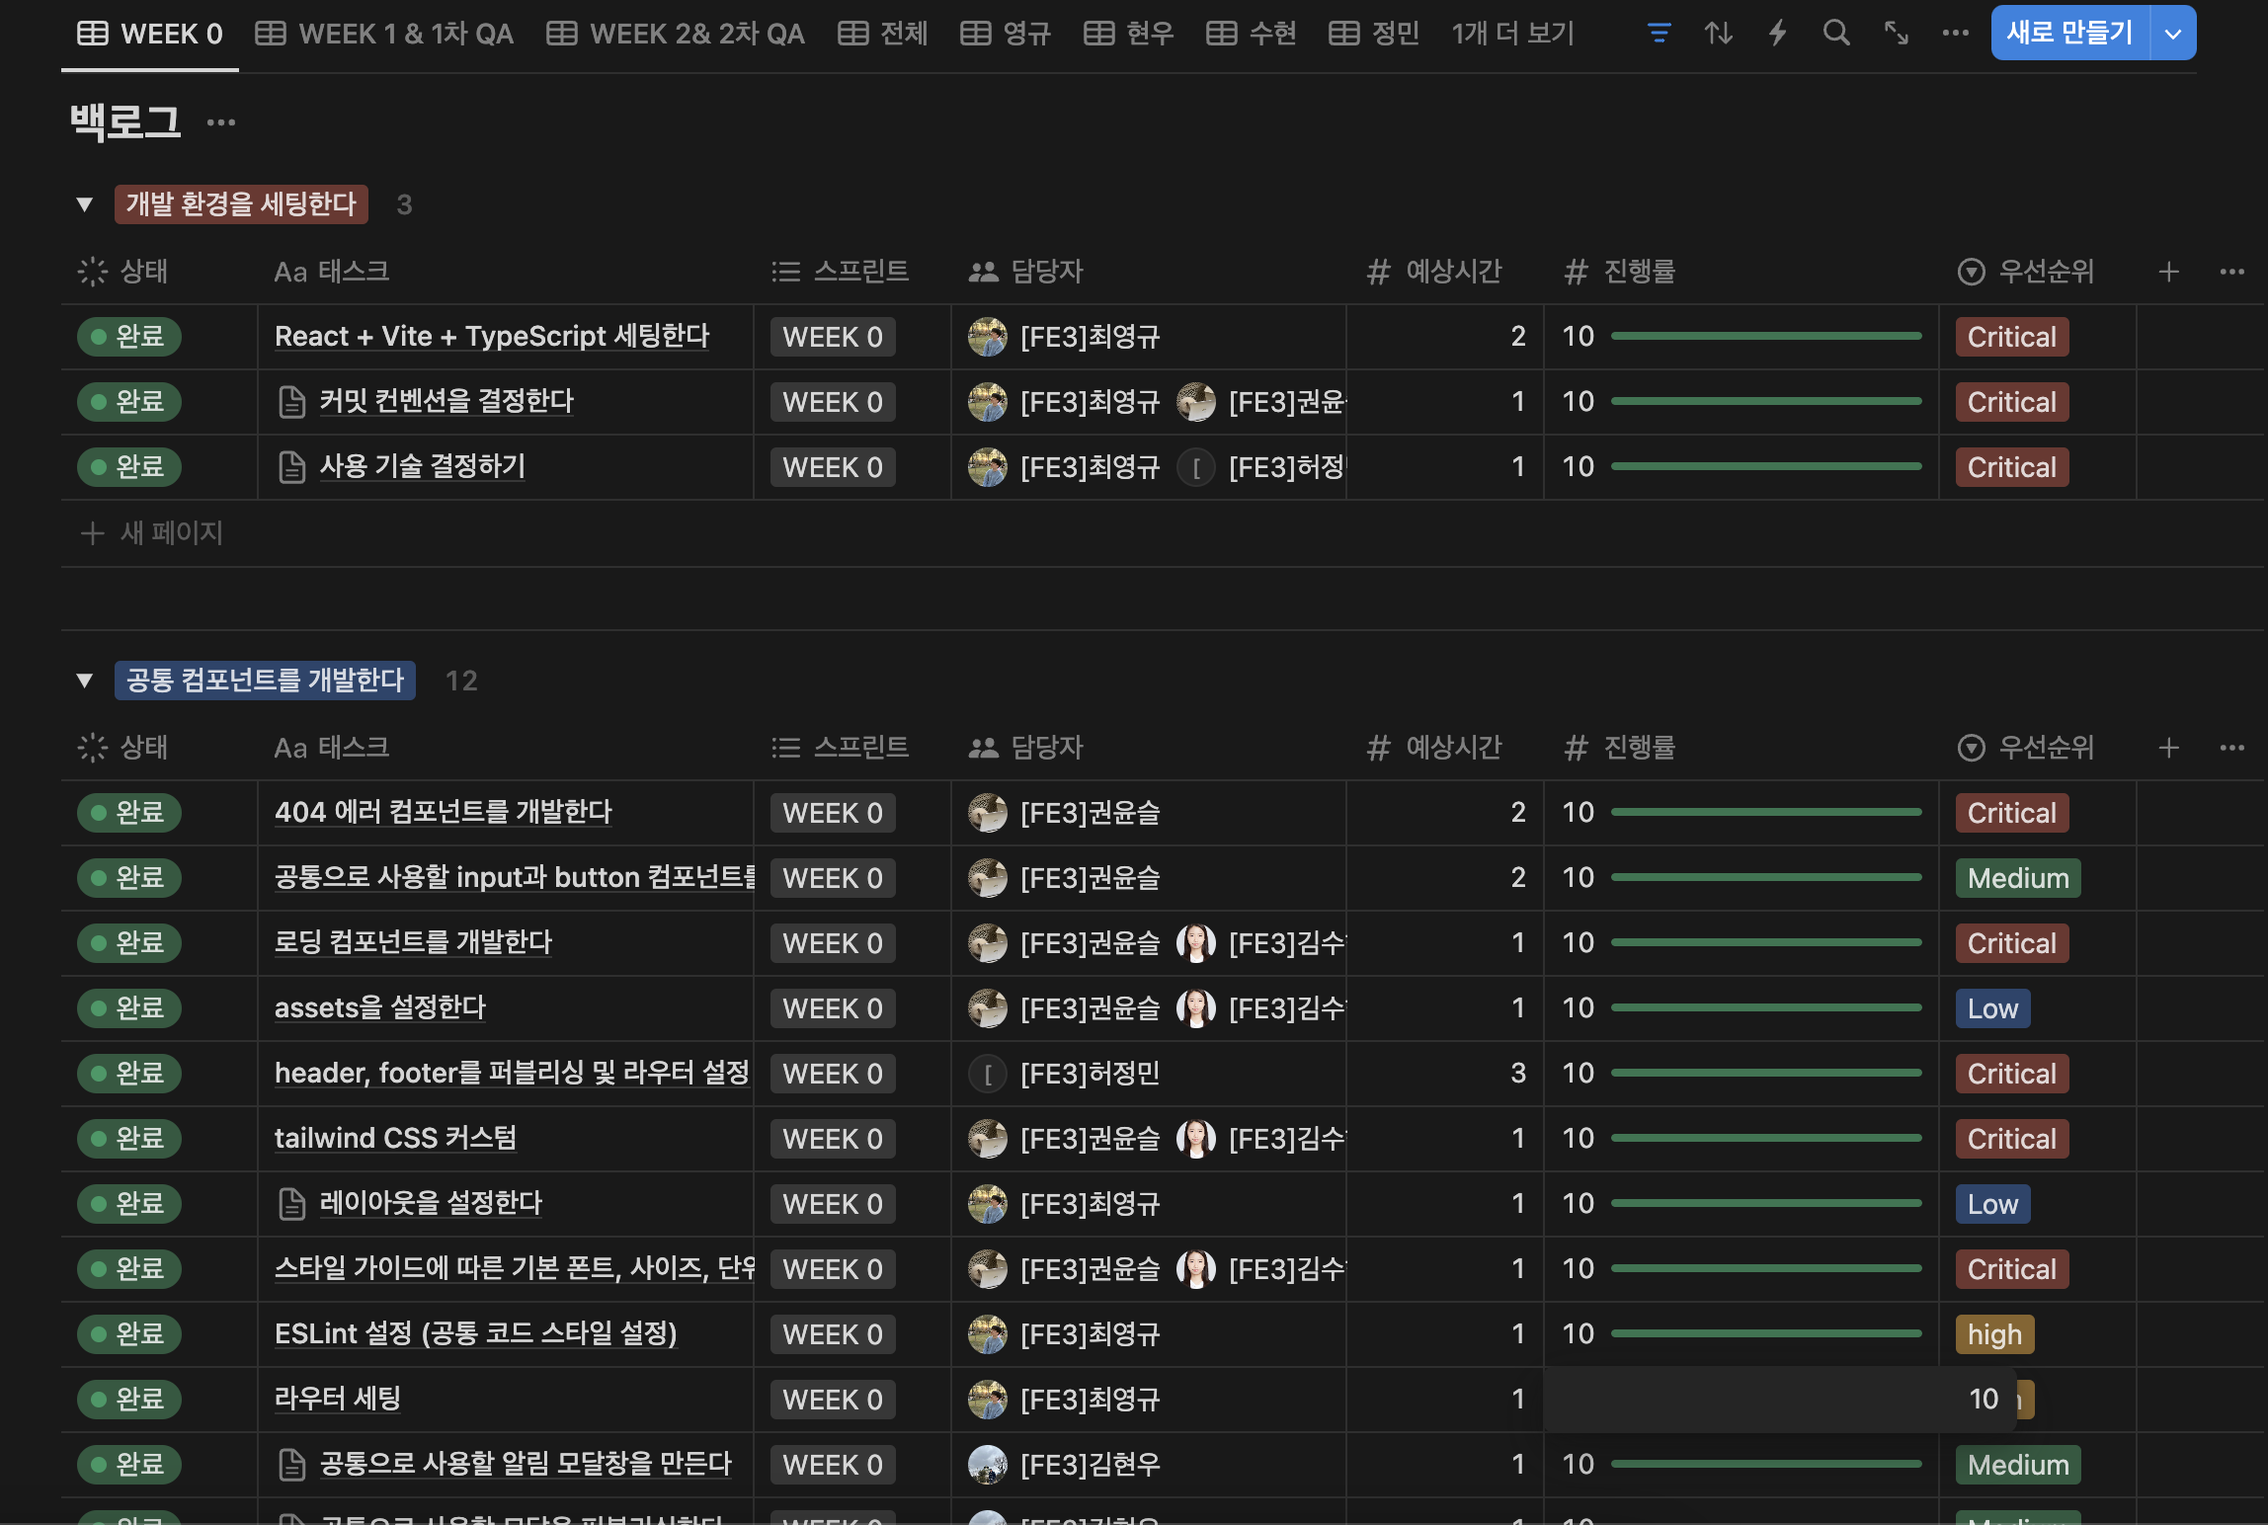
Task: Click the expand full page icon
Action: click(1896, 34)
